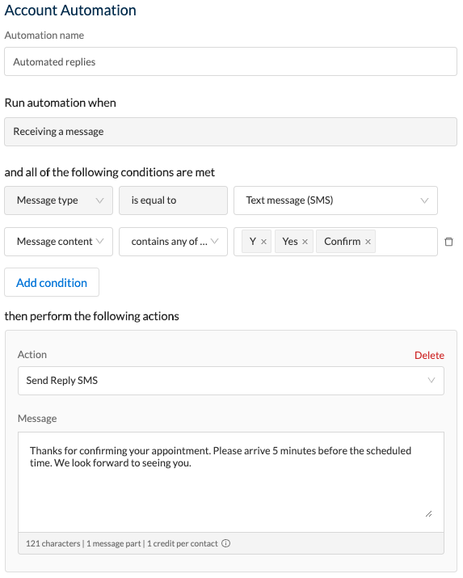Click the is equal to operator field
This screenshot has width=463, height=578.
point(173,200)
